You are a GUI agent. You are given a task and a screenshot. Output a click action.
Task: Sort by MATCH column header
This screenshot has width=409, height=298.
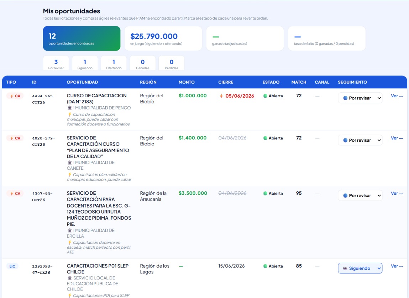[x=299, y=82]
